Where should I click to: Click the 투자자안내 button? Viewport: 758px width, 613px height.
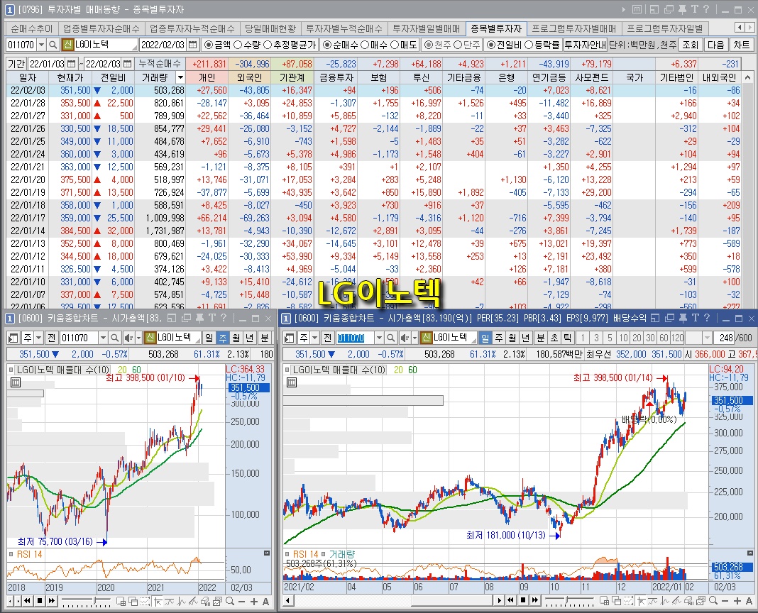click(585, 45)
